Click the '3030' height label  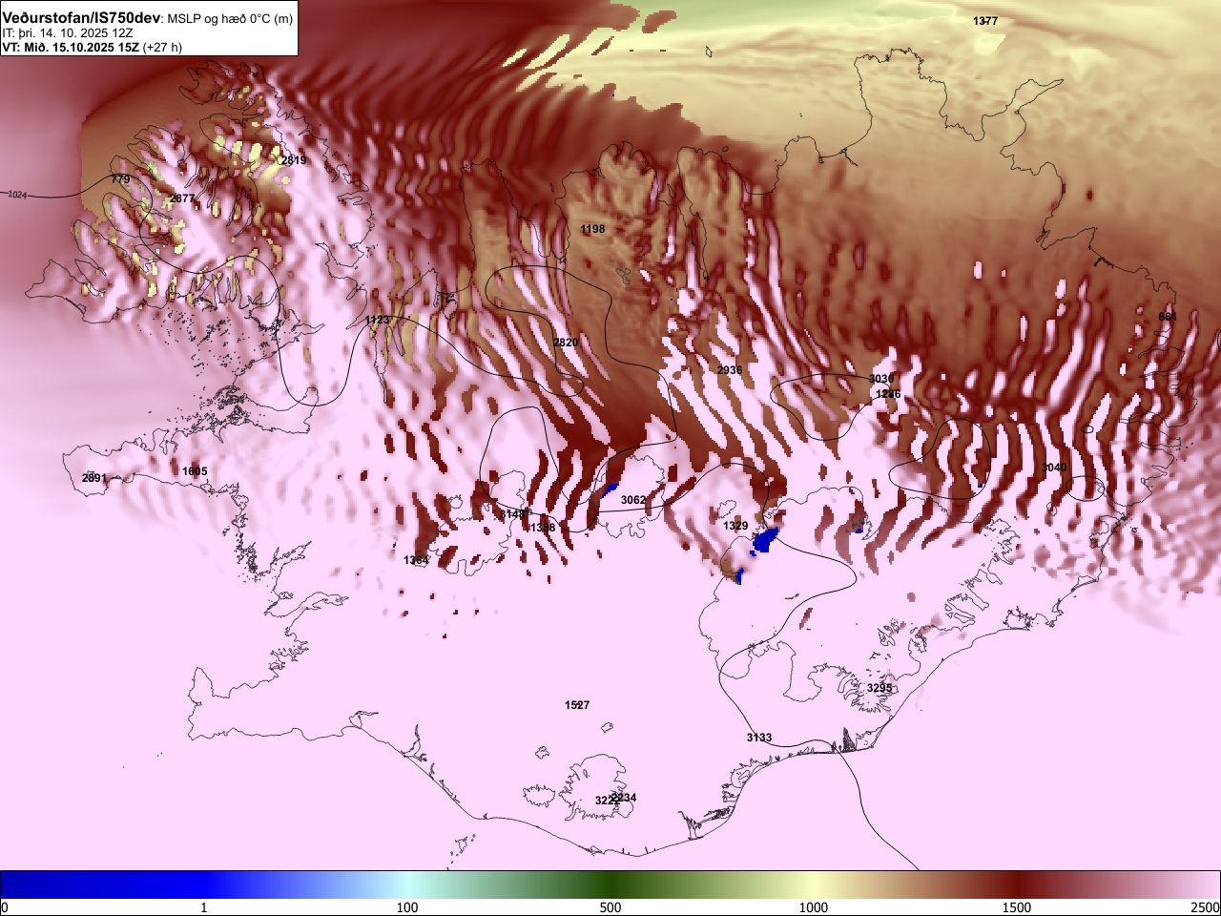pyautogui.click(x=881, y=379)
